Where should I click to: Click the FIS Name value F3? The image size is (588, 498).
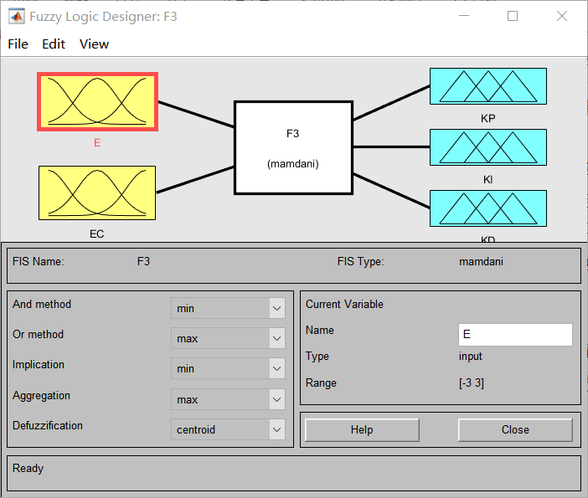[x=143, y=261]
